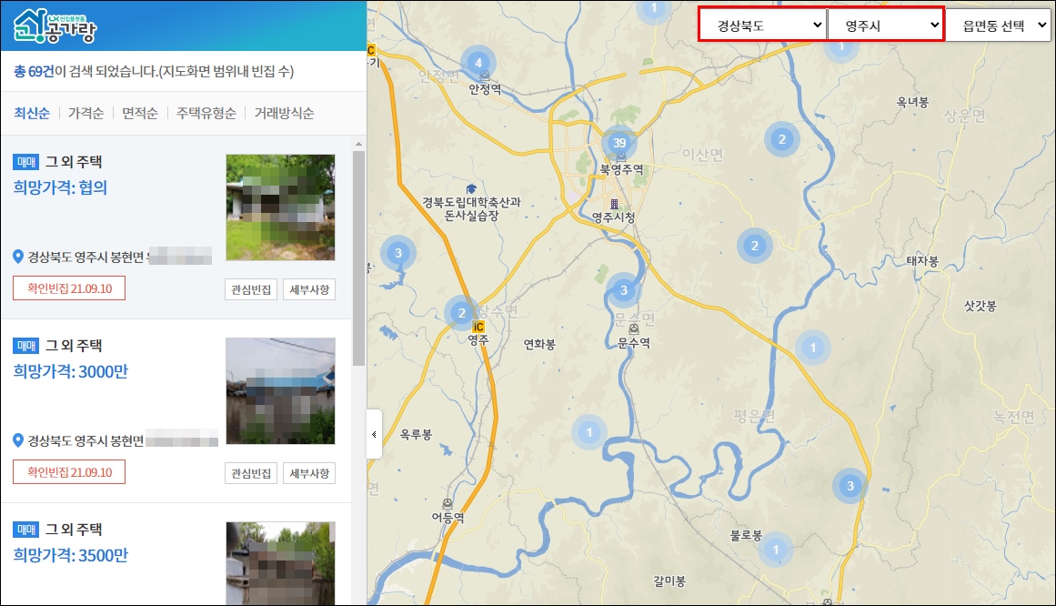Image resolution: width=1056 pixels, height=606 pixels.
Task: Click the 매매 tag on 3500만 listing
Action: pos(25,530)
